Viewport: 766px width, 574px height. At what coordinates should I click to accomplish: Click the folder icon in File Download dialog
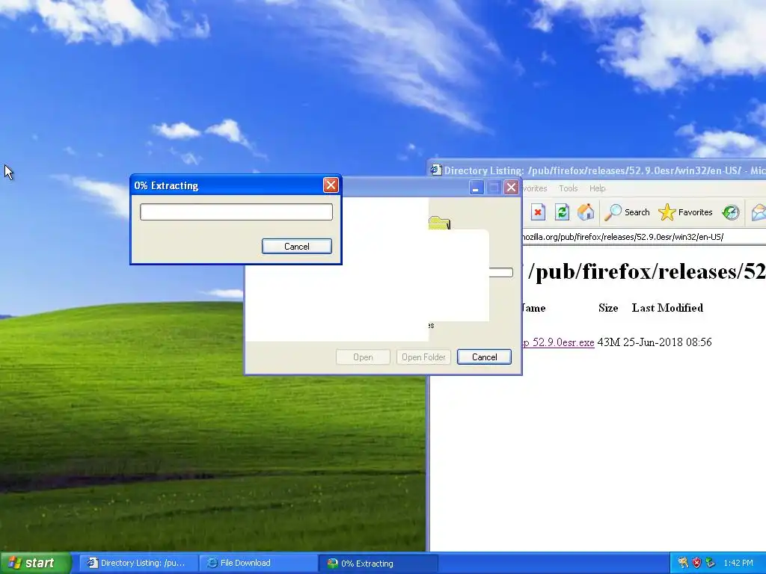(439, 223)
